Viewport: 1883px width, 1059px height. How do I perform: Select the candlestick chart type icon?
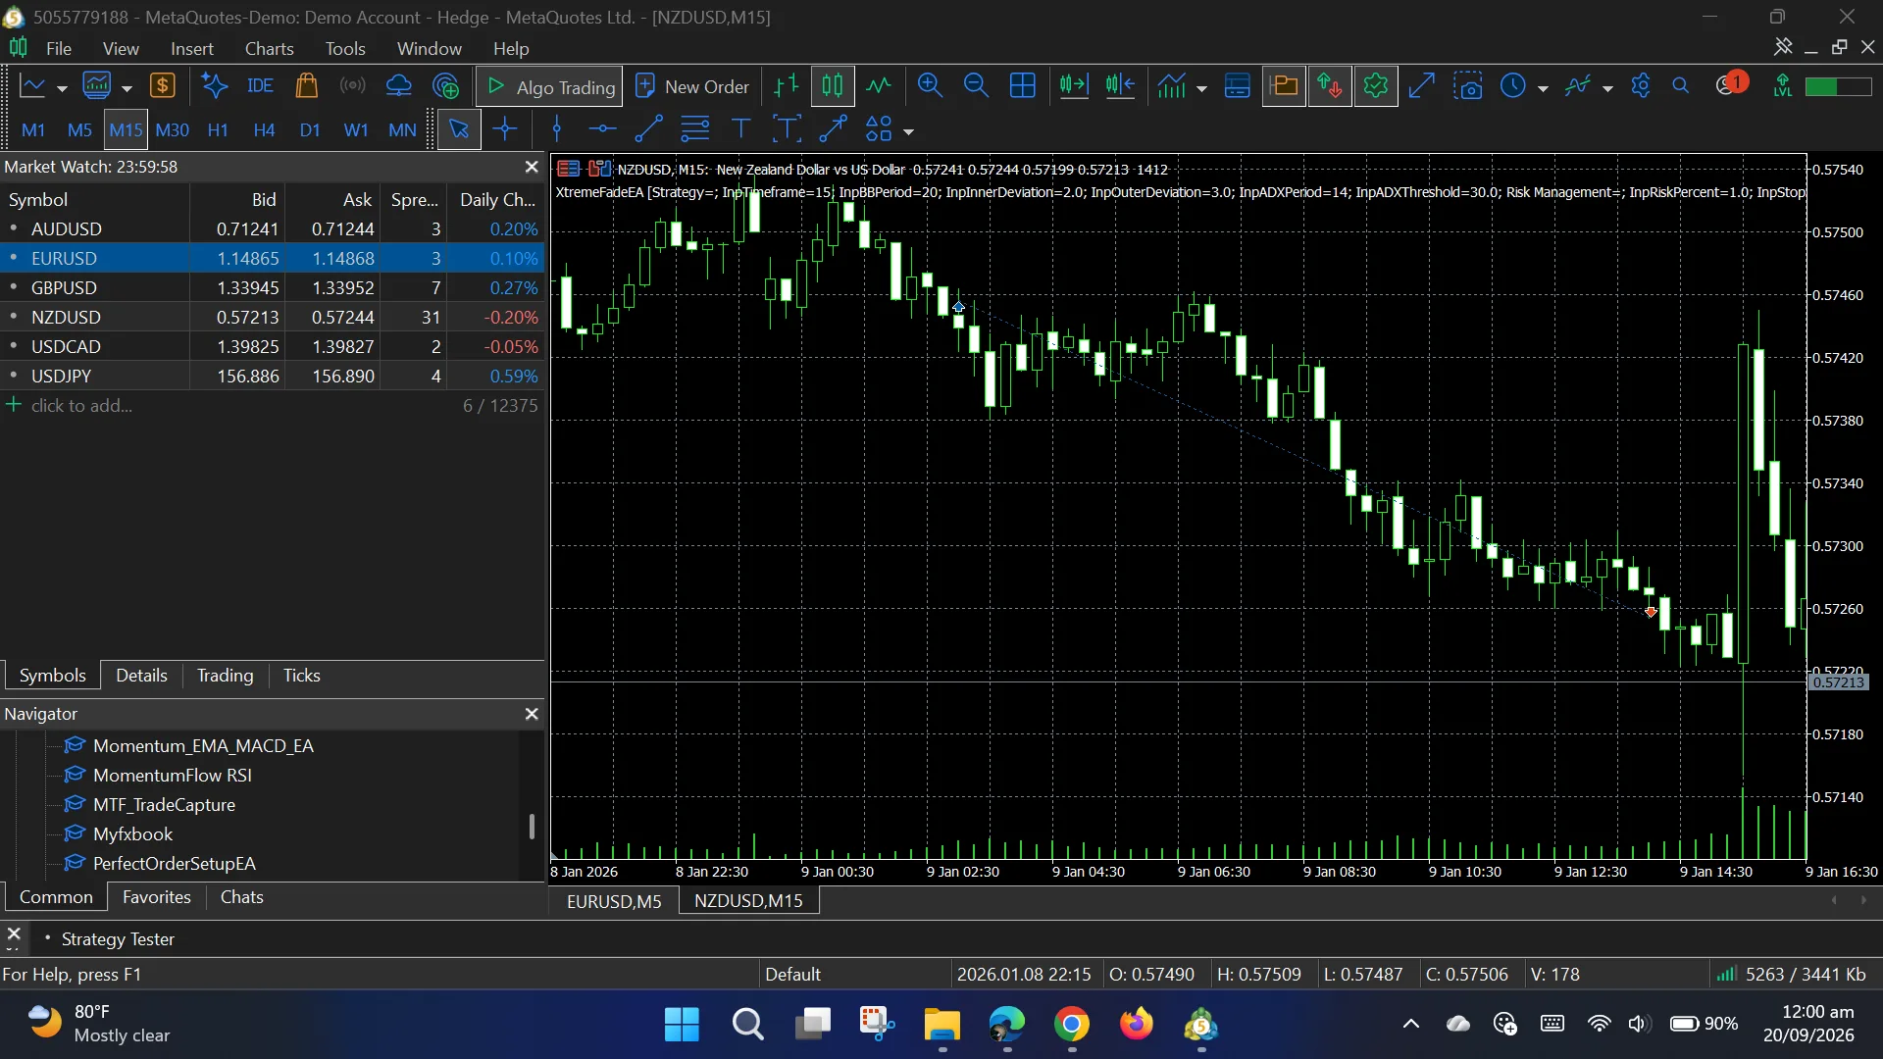[833, 86]
